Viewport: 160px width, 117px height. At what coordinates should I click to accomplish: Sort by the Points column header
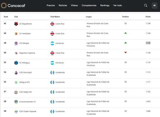click(x=148, y=17)
